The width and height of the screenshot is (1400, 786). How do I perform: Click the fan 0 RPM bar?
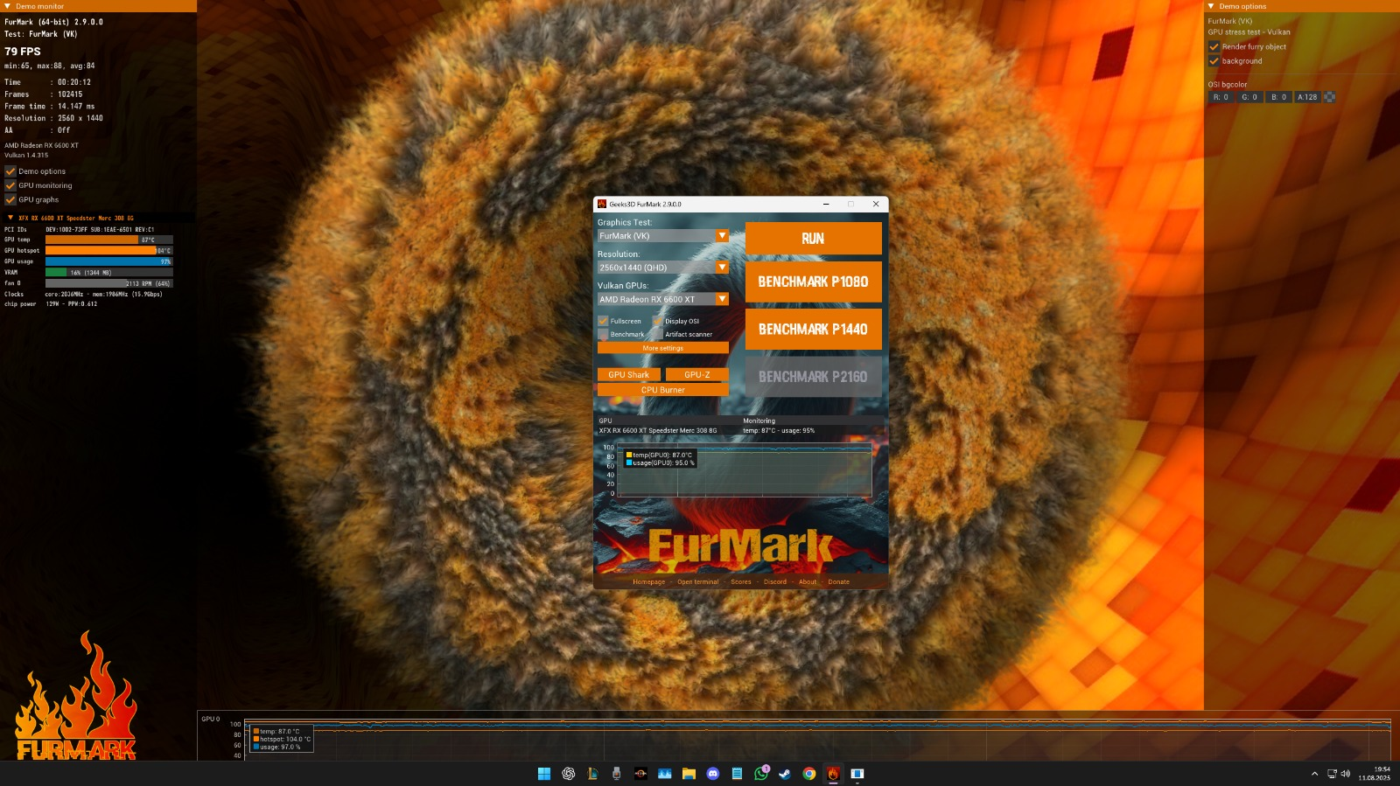click(108, 283)
